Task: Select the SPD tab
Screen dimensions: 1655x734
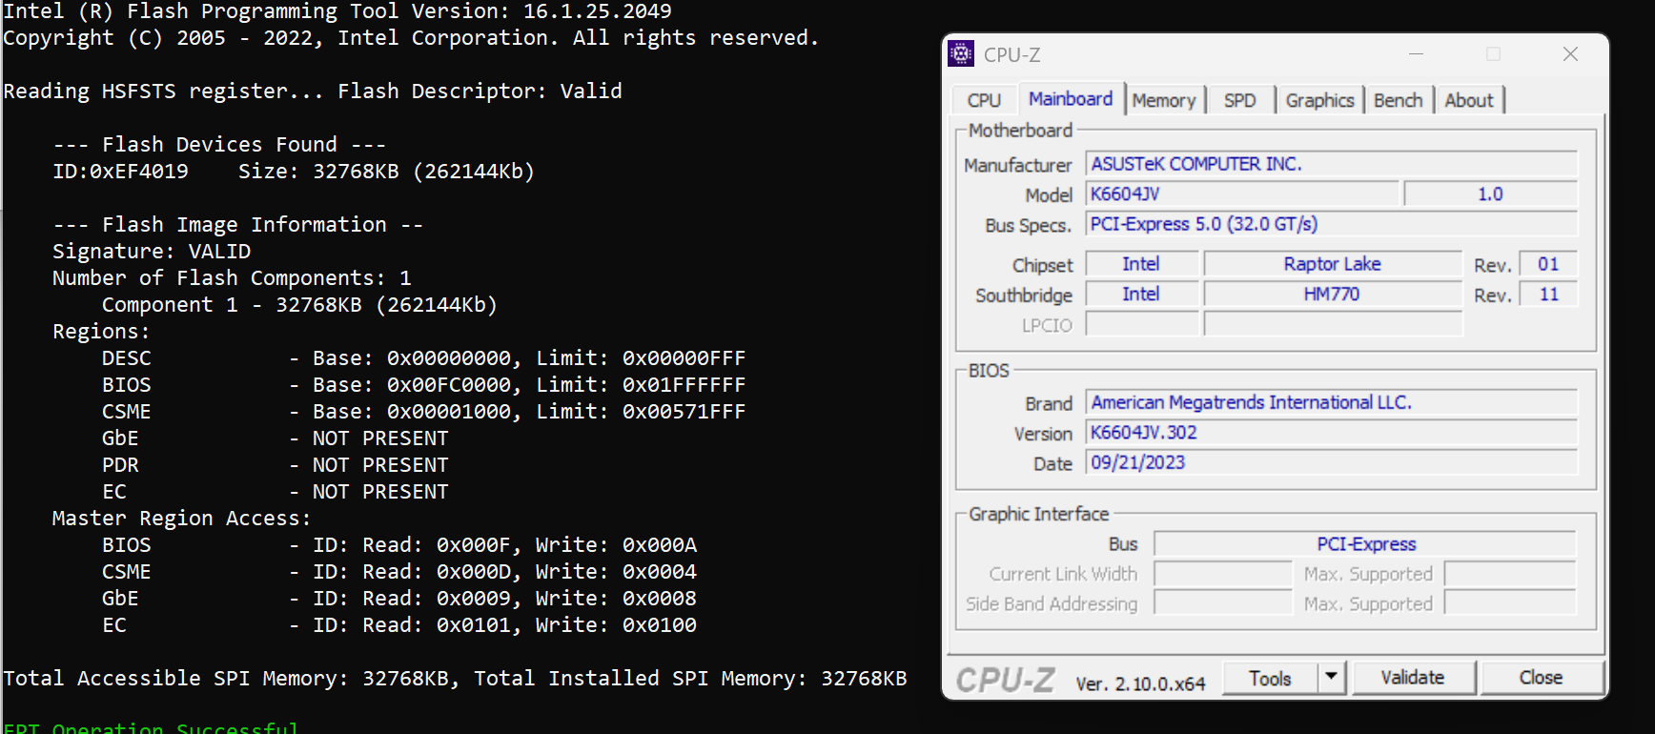Action: click(x=1240, y=100)
